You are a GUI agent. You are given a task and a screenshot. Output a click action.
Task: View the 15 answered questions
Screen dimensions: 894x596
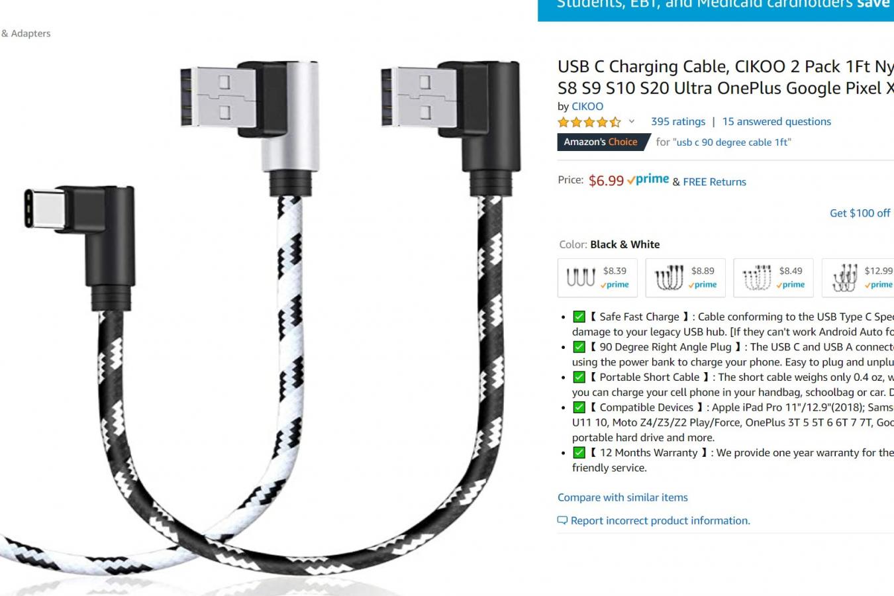776,121
